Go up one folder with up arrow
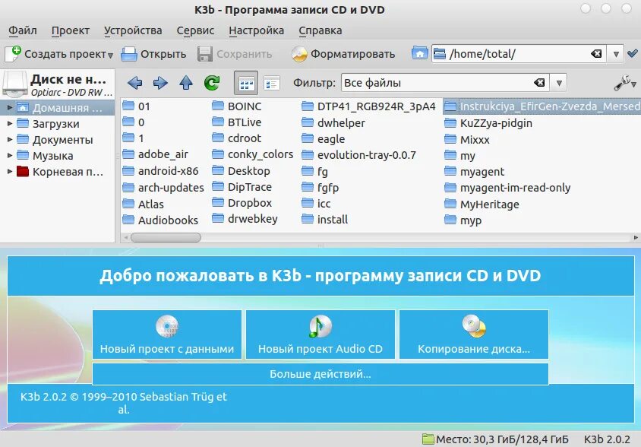Viewport: 641px width, 447px height. pos(186,83)
